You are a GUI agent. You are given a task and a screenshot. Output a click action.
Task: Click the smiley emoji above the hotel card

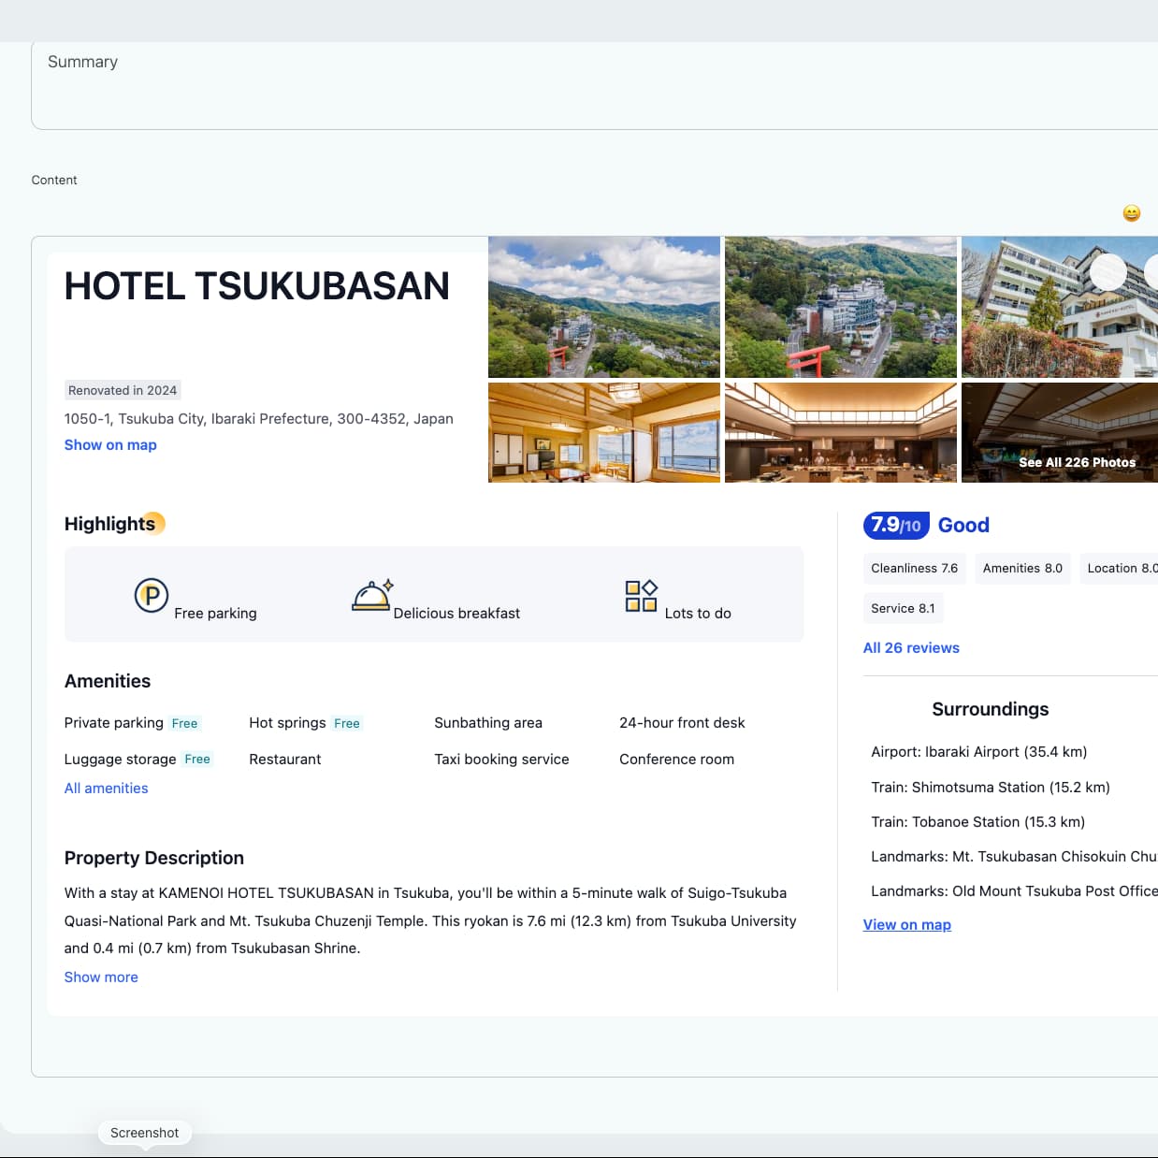(1131, 212)
